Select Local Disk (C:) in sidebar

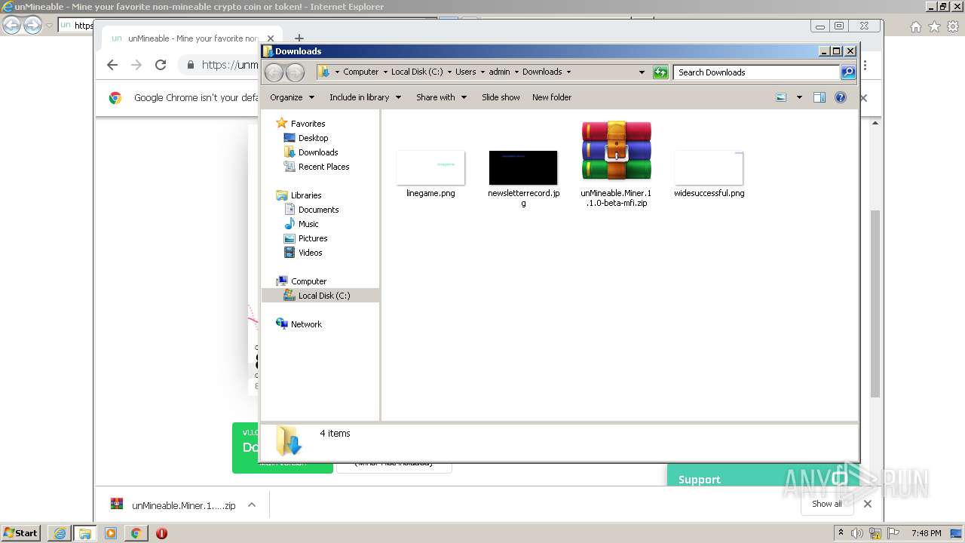tap(323, 296)
